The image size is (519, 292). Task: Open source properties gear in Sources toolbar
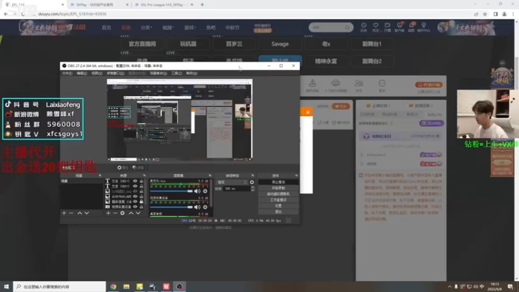coord(123,213)
